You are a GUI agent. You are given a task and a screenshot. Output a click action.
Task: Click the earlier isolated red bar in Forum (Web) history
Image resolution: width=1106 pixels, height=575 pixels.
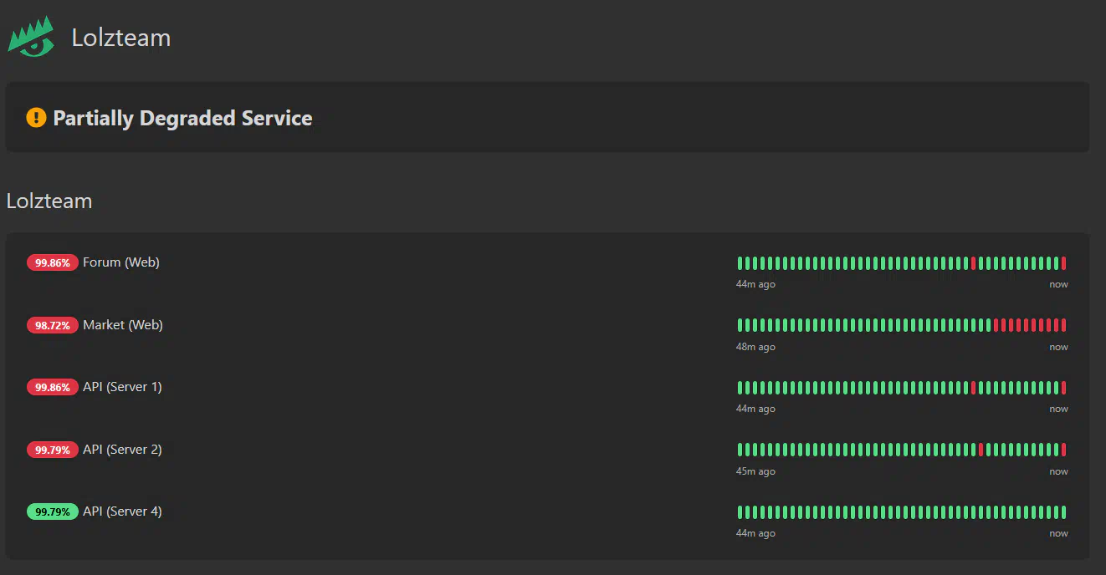pyautogui.click(x=973, y=263)
